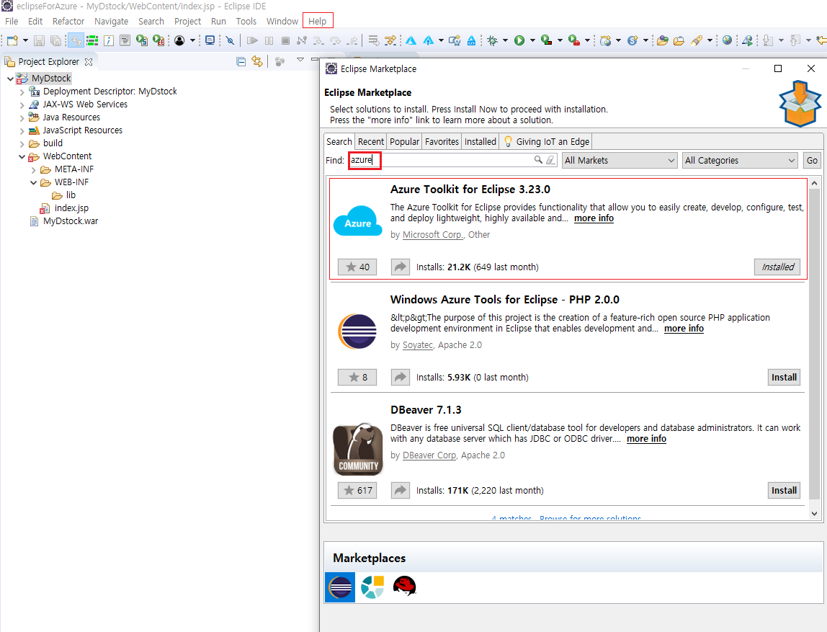Viewport: 827px width, 632px height.
Task: Open Giving IoT an Edge tab
Action: click(546, 141)
